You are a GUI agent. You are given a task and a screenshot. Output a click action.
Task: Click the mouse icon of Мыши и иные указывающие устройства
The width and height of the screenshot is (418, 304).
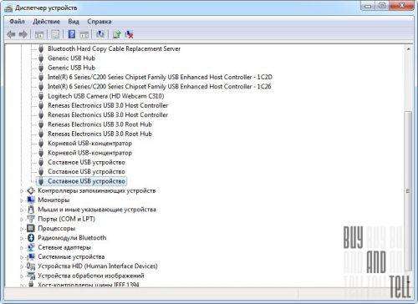(x=31, y=210)
